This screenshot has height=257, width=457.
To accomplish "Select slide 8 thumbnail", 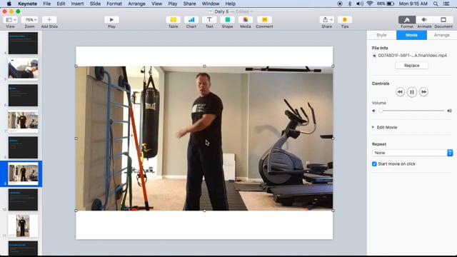I will pos(23,148).
